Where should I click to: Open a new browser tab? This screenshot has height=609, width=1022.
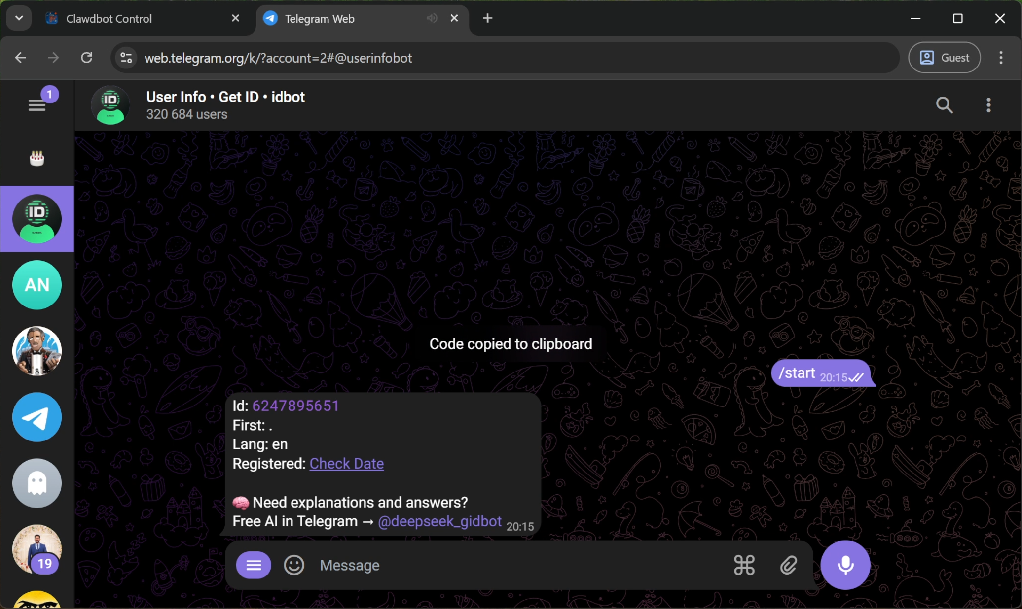tap(487, 18)
